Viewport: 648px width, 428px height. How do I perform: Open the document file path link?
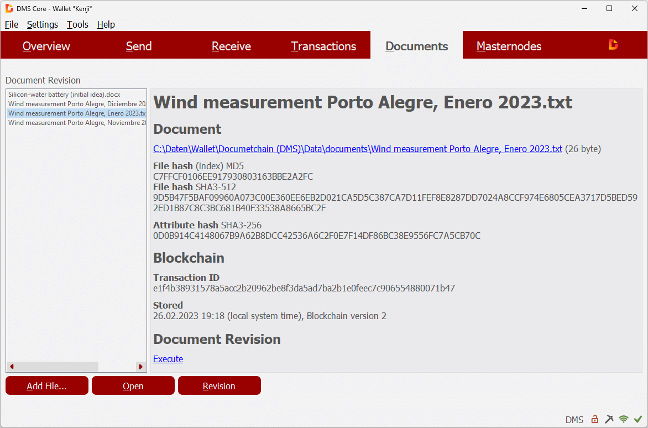pos(358,149)
